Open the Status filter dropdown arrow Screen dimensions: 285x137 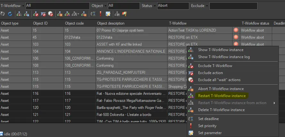[x=154, y=6]
